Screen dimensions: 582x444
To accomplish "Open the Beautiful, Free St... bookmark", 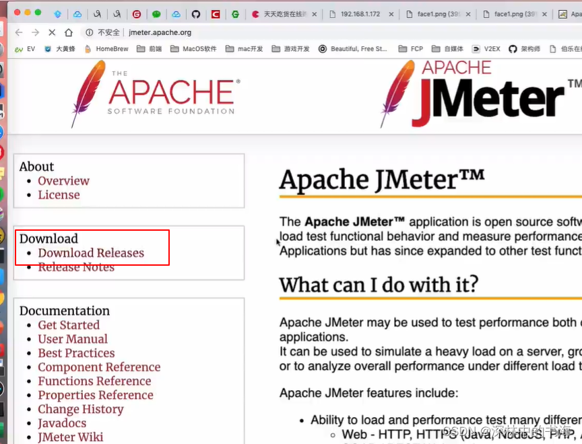I will [x=352, y=49].
